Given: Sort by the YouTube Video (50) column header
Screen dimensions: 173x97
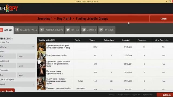Looking at the screenshot, I should click(55, 40).
